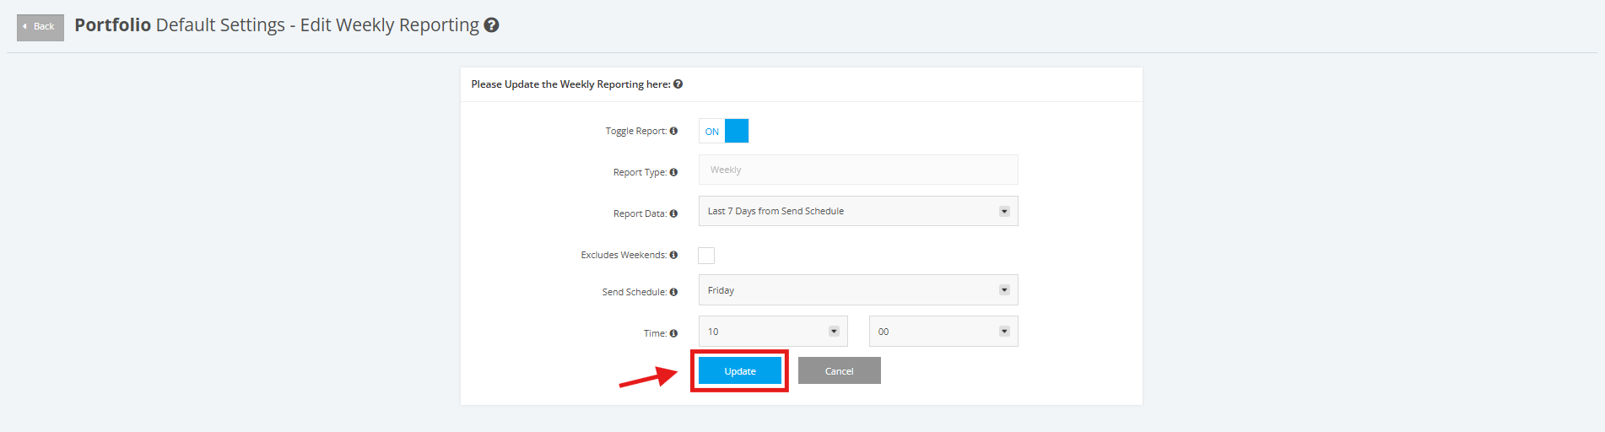Click the Send Schedule dropdown arrow
This screenshot has width=1605, height=432.
[1004, 290]
